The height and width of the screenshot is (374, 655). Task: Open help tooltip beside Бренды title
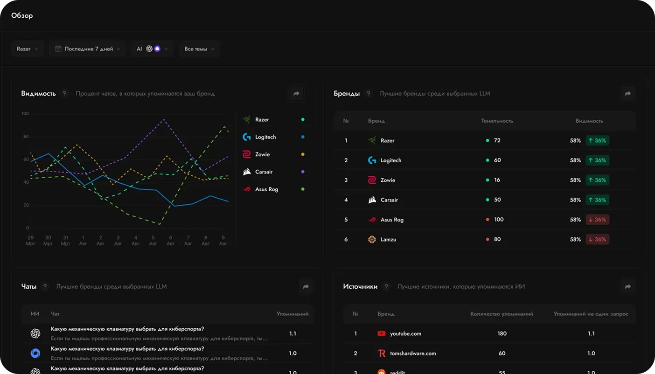pyautogui.click(x=369, y=94)
